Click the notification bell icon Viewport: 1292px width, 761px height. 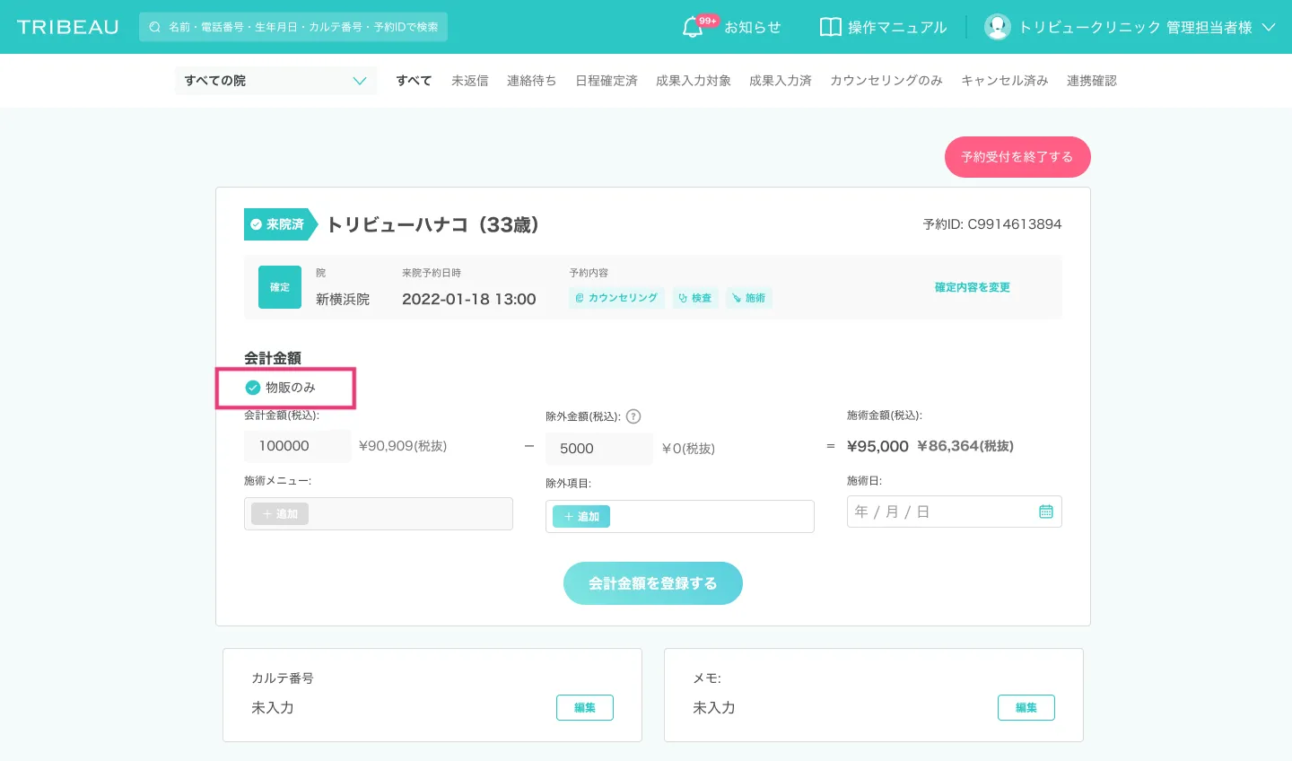[693, 28]
